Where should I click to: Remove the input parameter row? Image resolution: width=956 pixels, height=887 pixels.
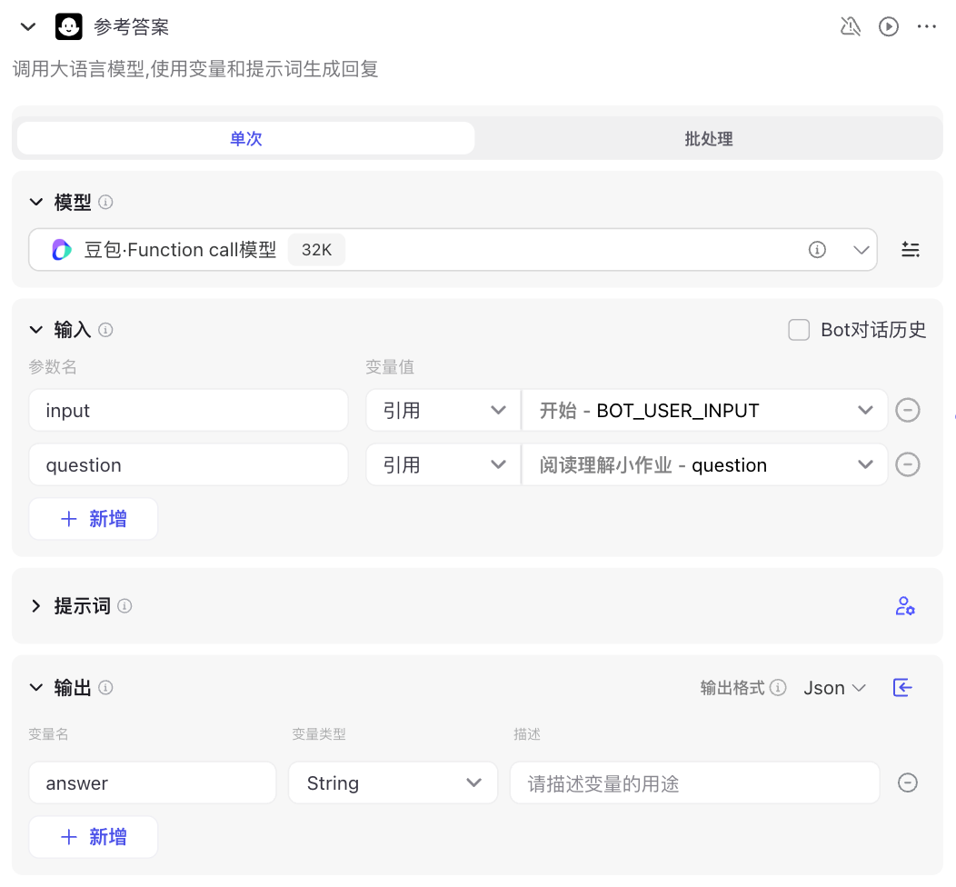tap(907, 410)
